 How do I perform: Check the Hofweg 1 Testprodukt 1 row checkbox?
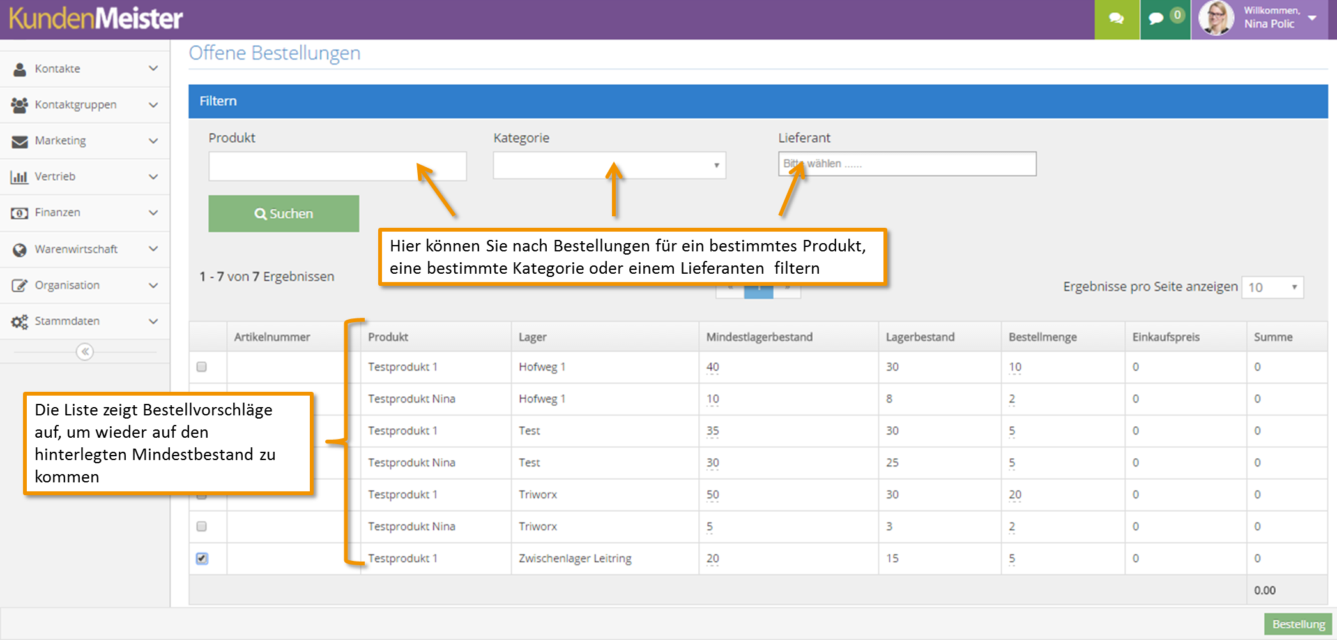pos(202,367)
